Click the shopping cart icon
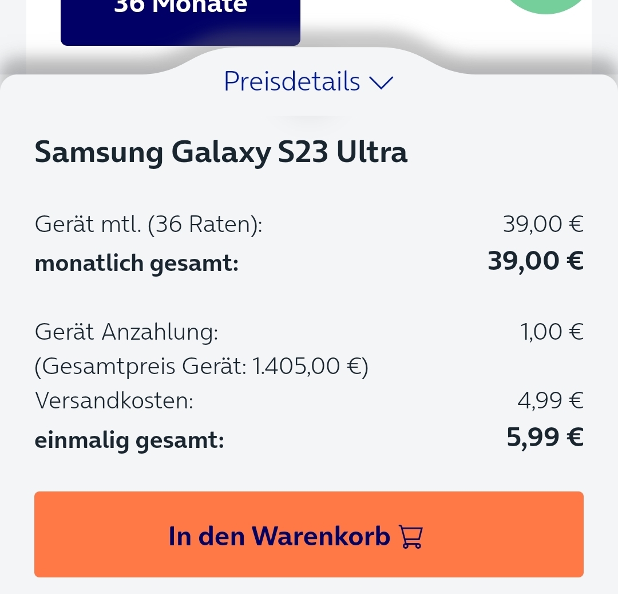 pyautogui.click(x=411, y=536)
